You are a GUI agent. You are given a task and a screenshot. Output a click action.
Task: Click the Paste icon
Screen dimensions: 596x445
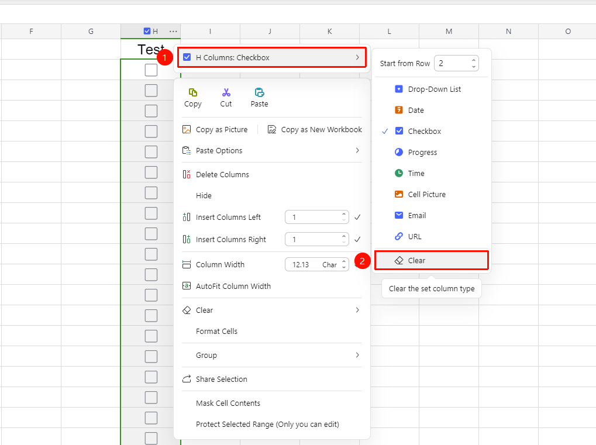click(x=259, y=92)
